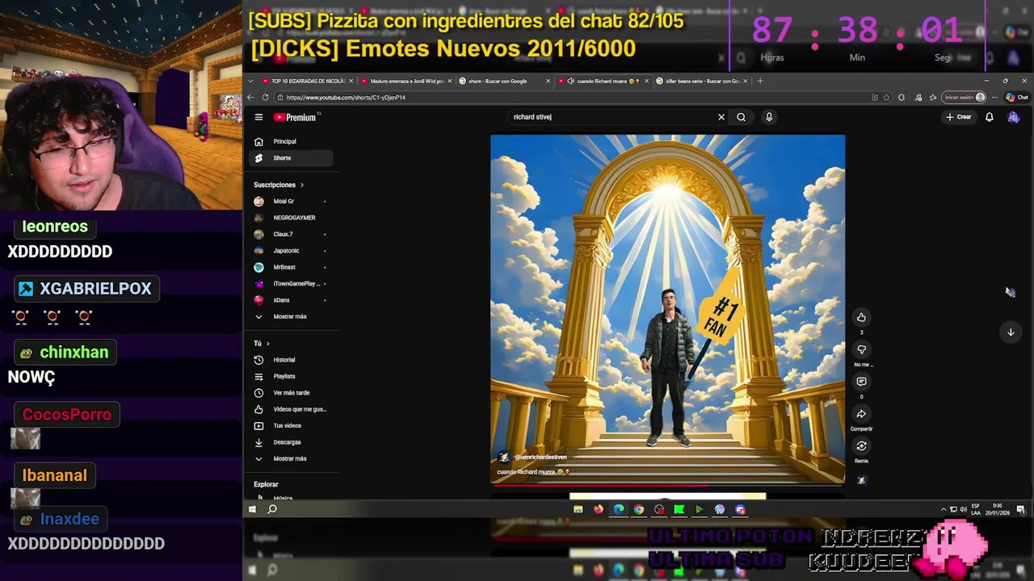1034x581 pixels.
Task: Expand the Tú section chevron
Action: 267,344
